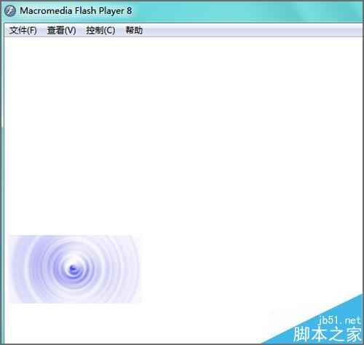364x345 pixels.
Task: Click the blue ripple animation
Action: coord(75,269)
